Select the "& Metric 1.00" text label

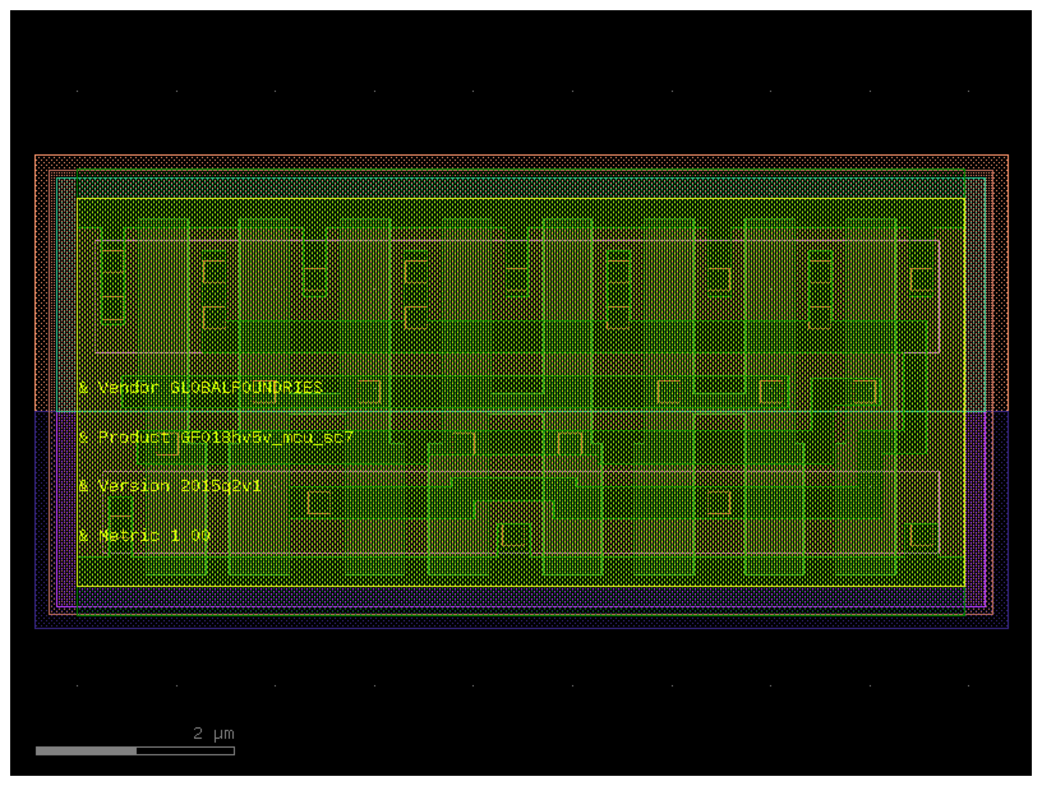pyautogui.click(x=144, y=536)
